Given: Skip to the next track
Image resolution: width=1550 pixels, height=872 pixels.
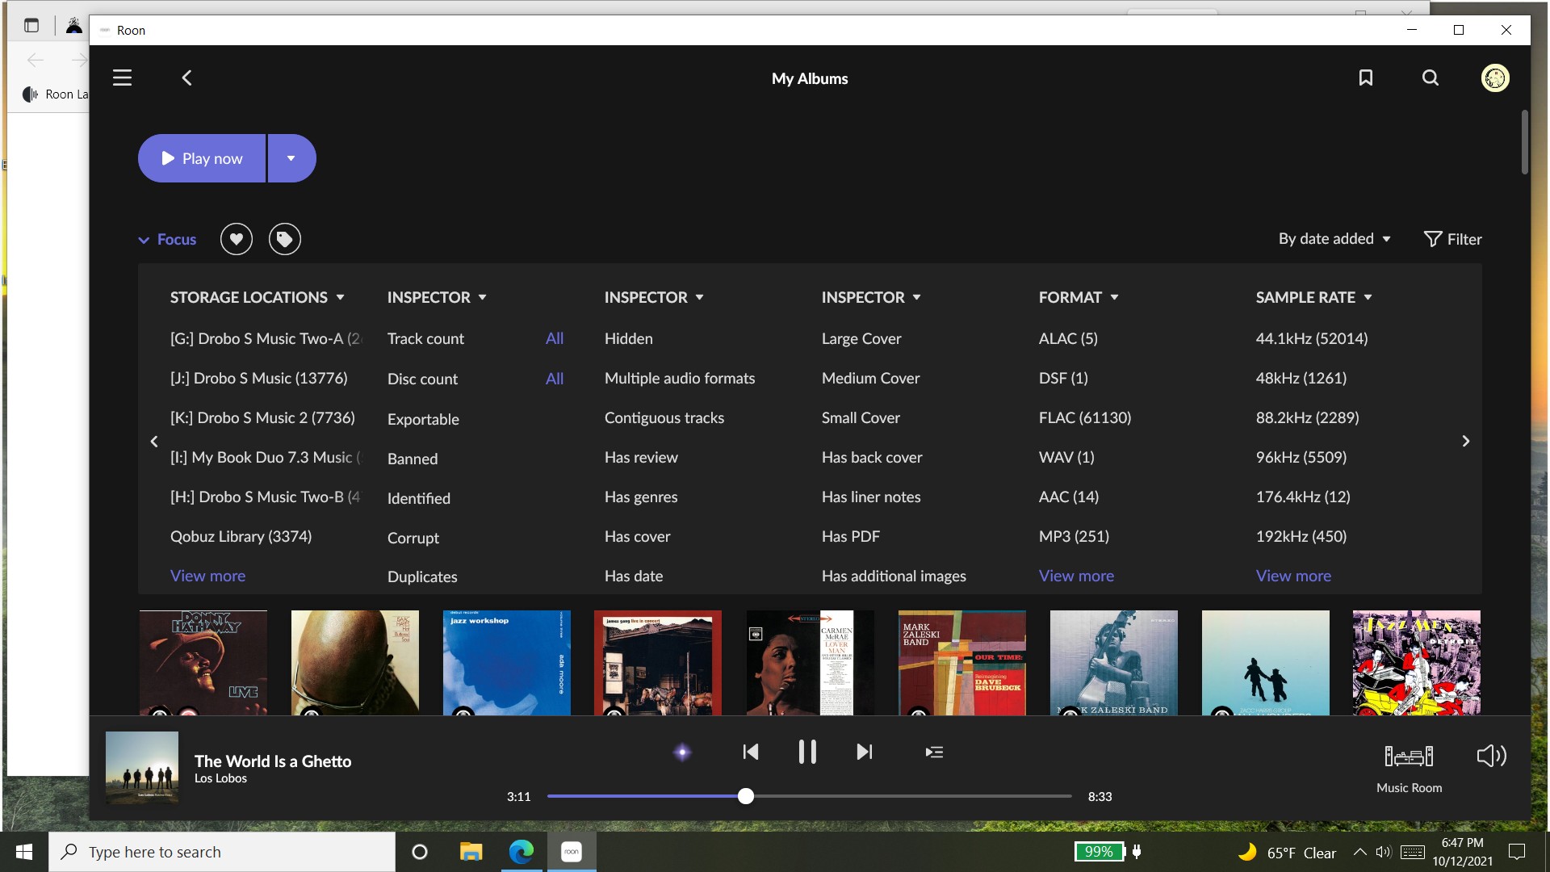Looking at the screenshot, I should pos(864,753).
